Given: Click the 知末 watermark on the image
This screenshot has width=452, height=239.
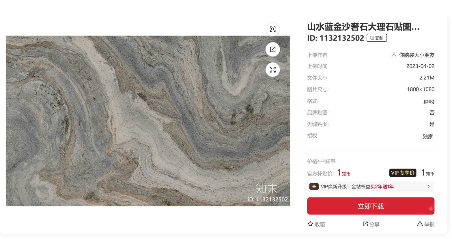Looking at the screenshot, I should tap(266, 189).
